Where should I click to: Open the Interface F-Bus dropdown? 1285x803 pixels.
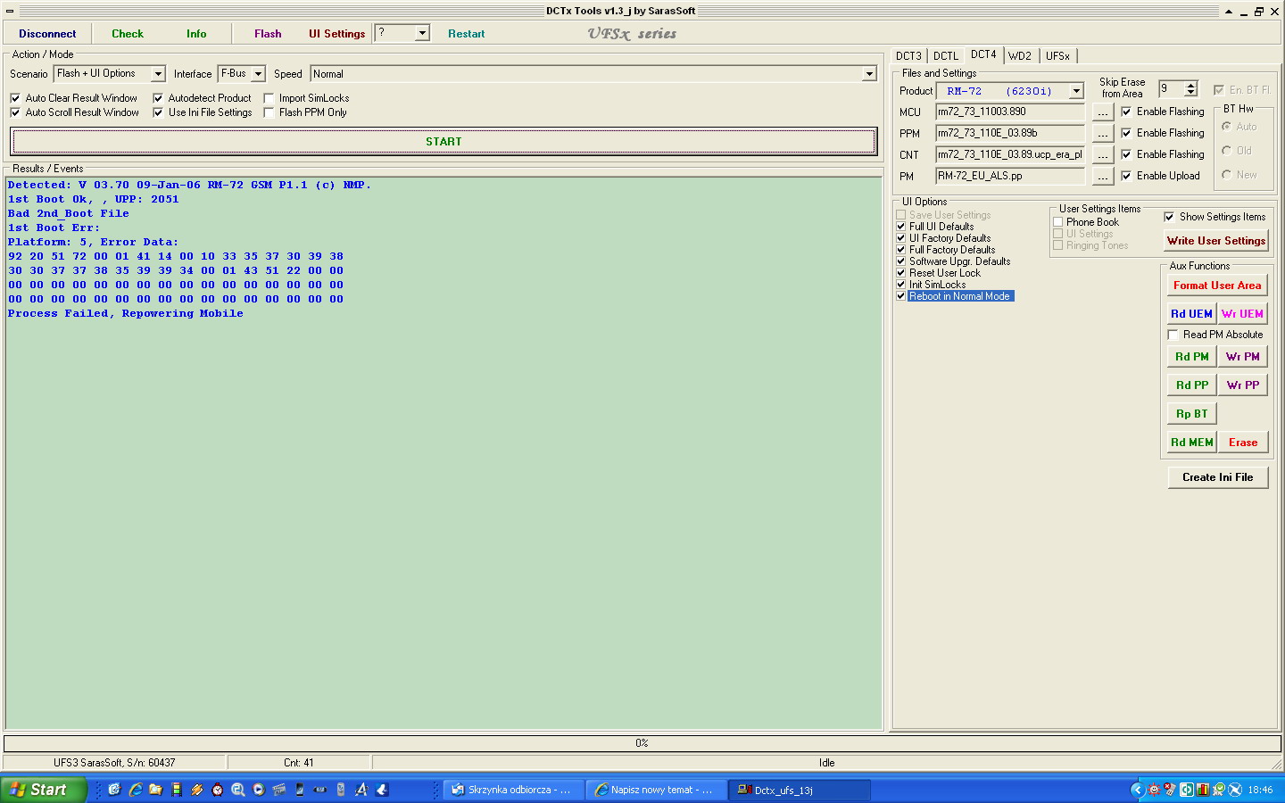(x=258, y=74)
